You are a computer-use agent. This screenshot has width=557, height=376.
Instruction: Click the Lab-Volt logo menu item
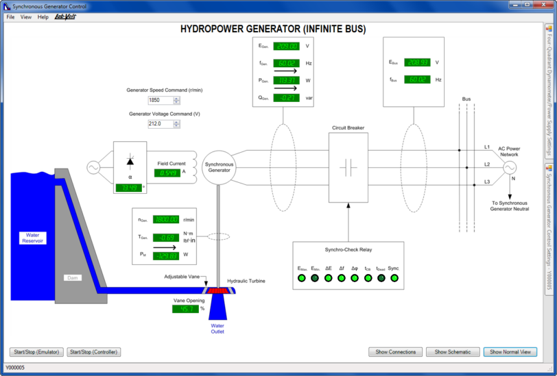tap(65, 16)
